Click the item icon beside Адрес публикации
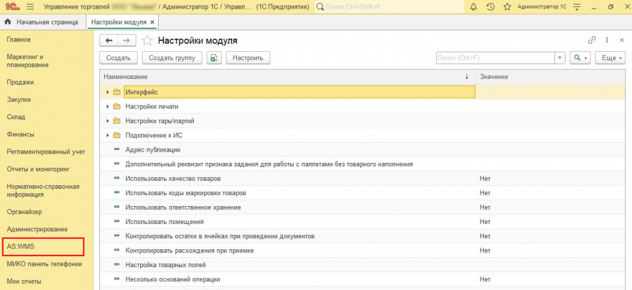This screenshot has height=290, width=632. click(117, 150)
